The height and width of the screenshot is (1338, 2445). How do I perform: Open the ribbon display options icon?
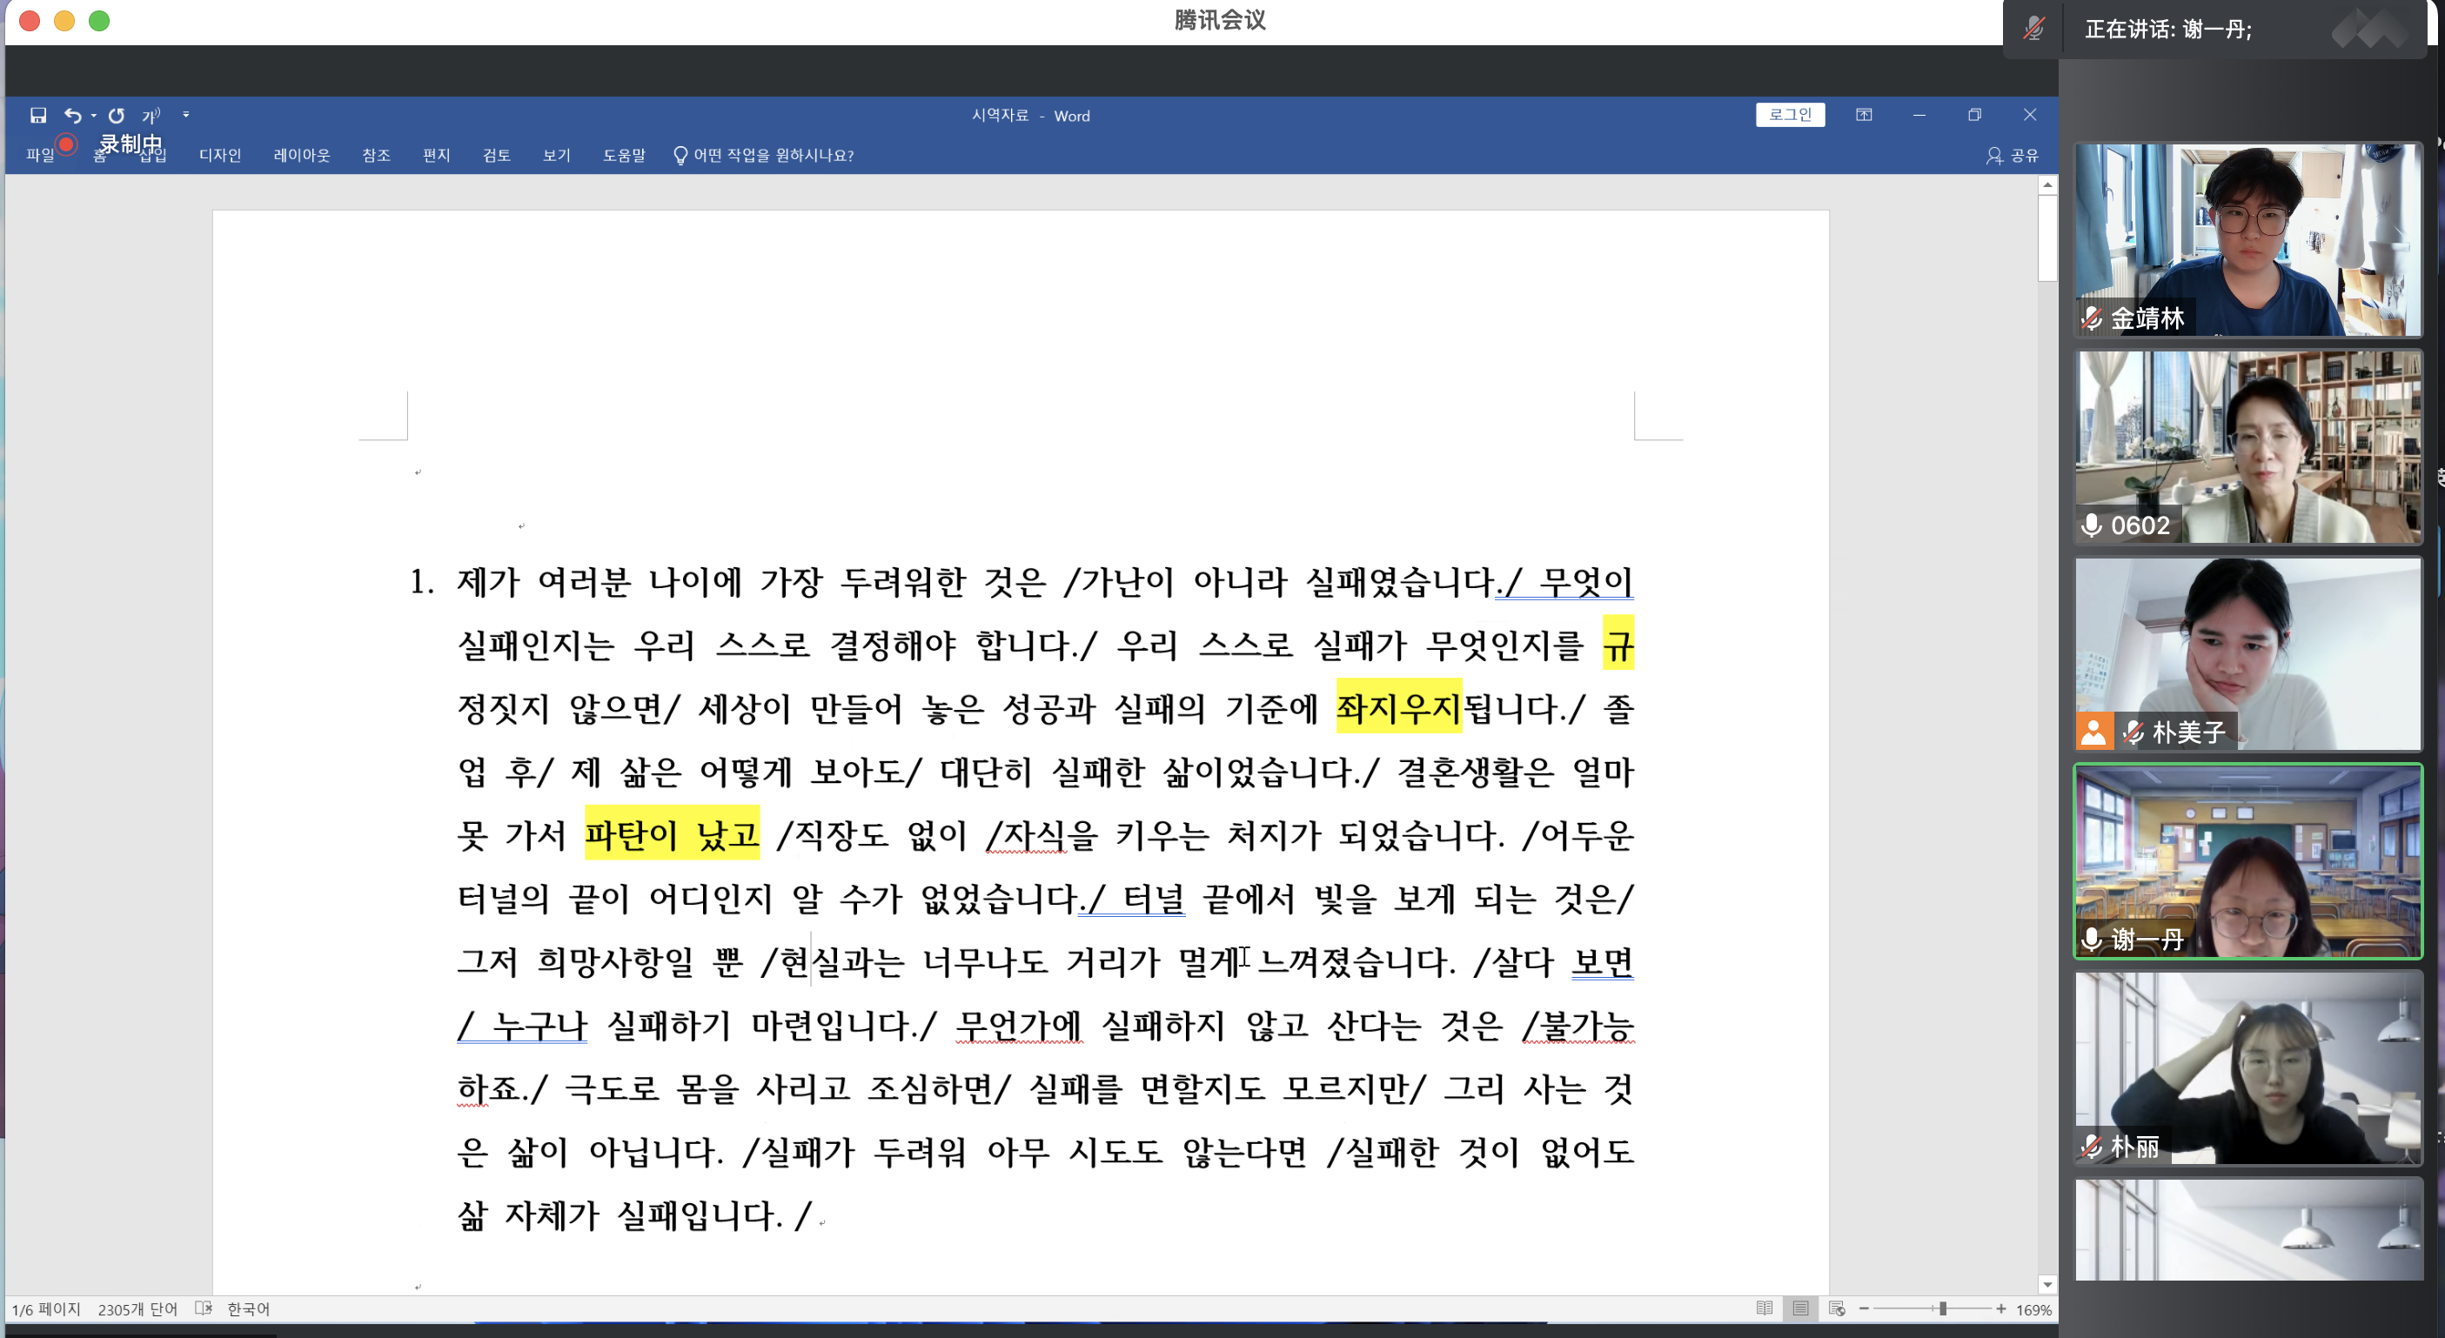click(1863, 115)
